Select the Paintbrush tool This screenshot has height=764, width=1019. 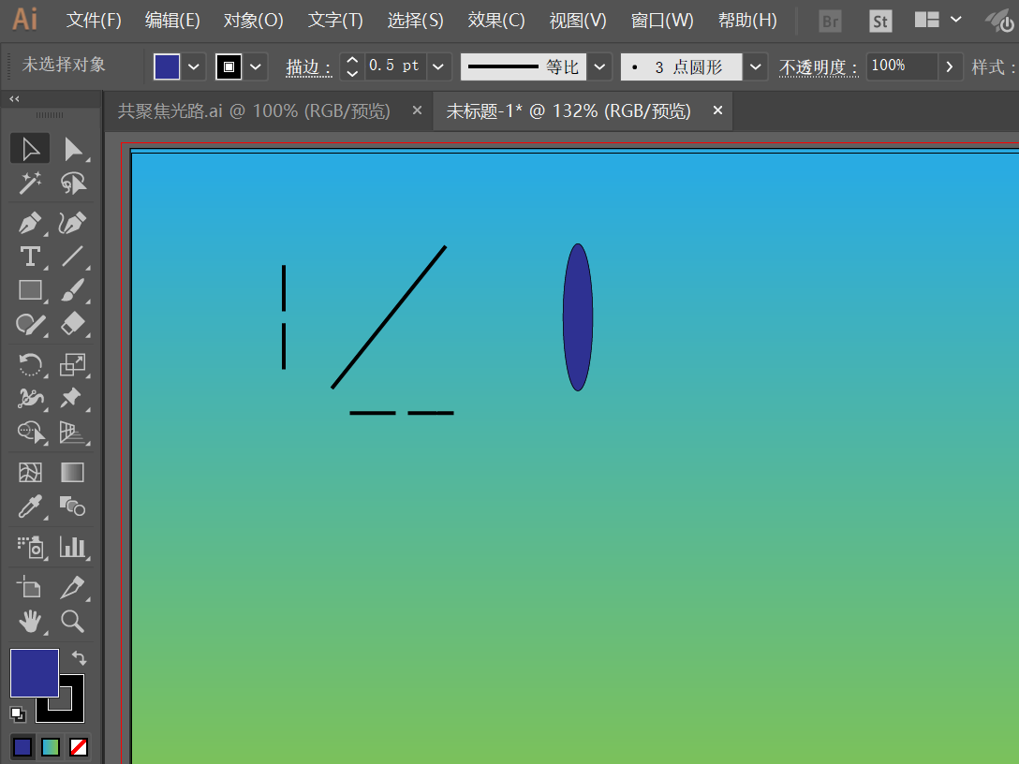(x=73, y=289)
